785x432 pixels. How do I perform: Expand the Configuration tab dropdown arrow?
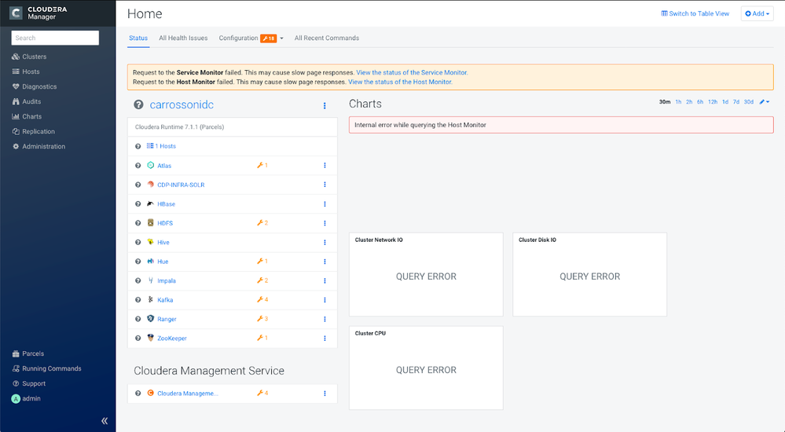[x=281, y=38]
